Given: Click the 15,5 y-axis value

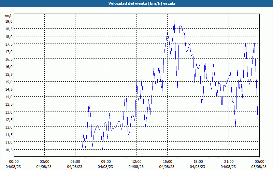Looking at the screenshot, I should (x=9, y=74).
